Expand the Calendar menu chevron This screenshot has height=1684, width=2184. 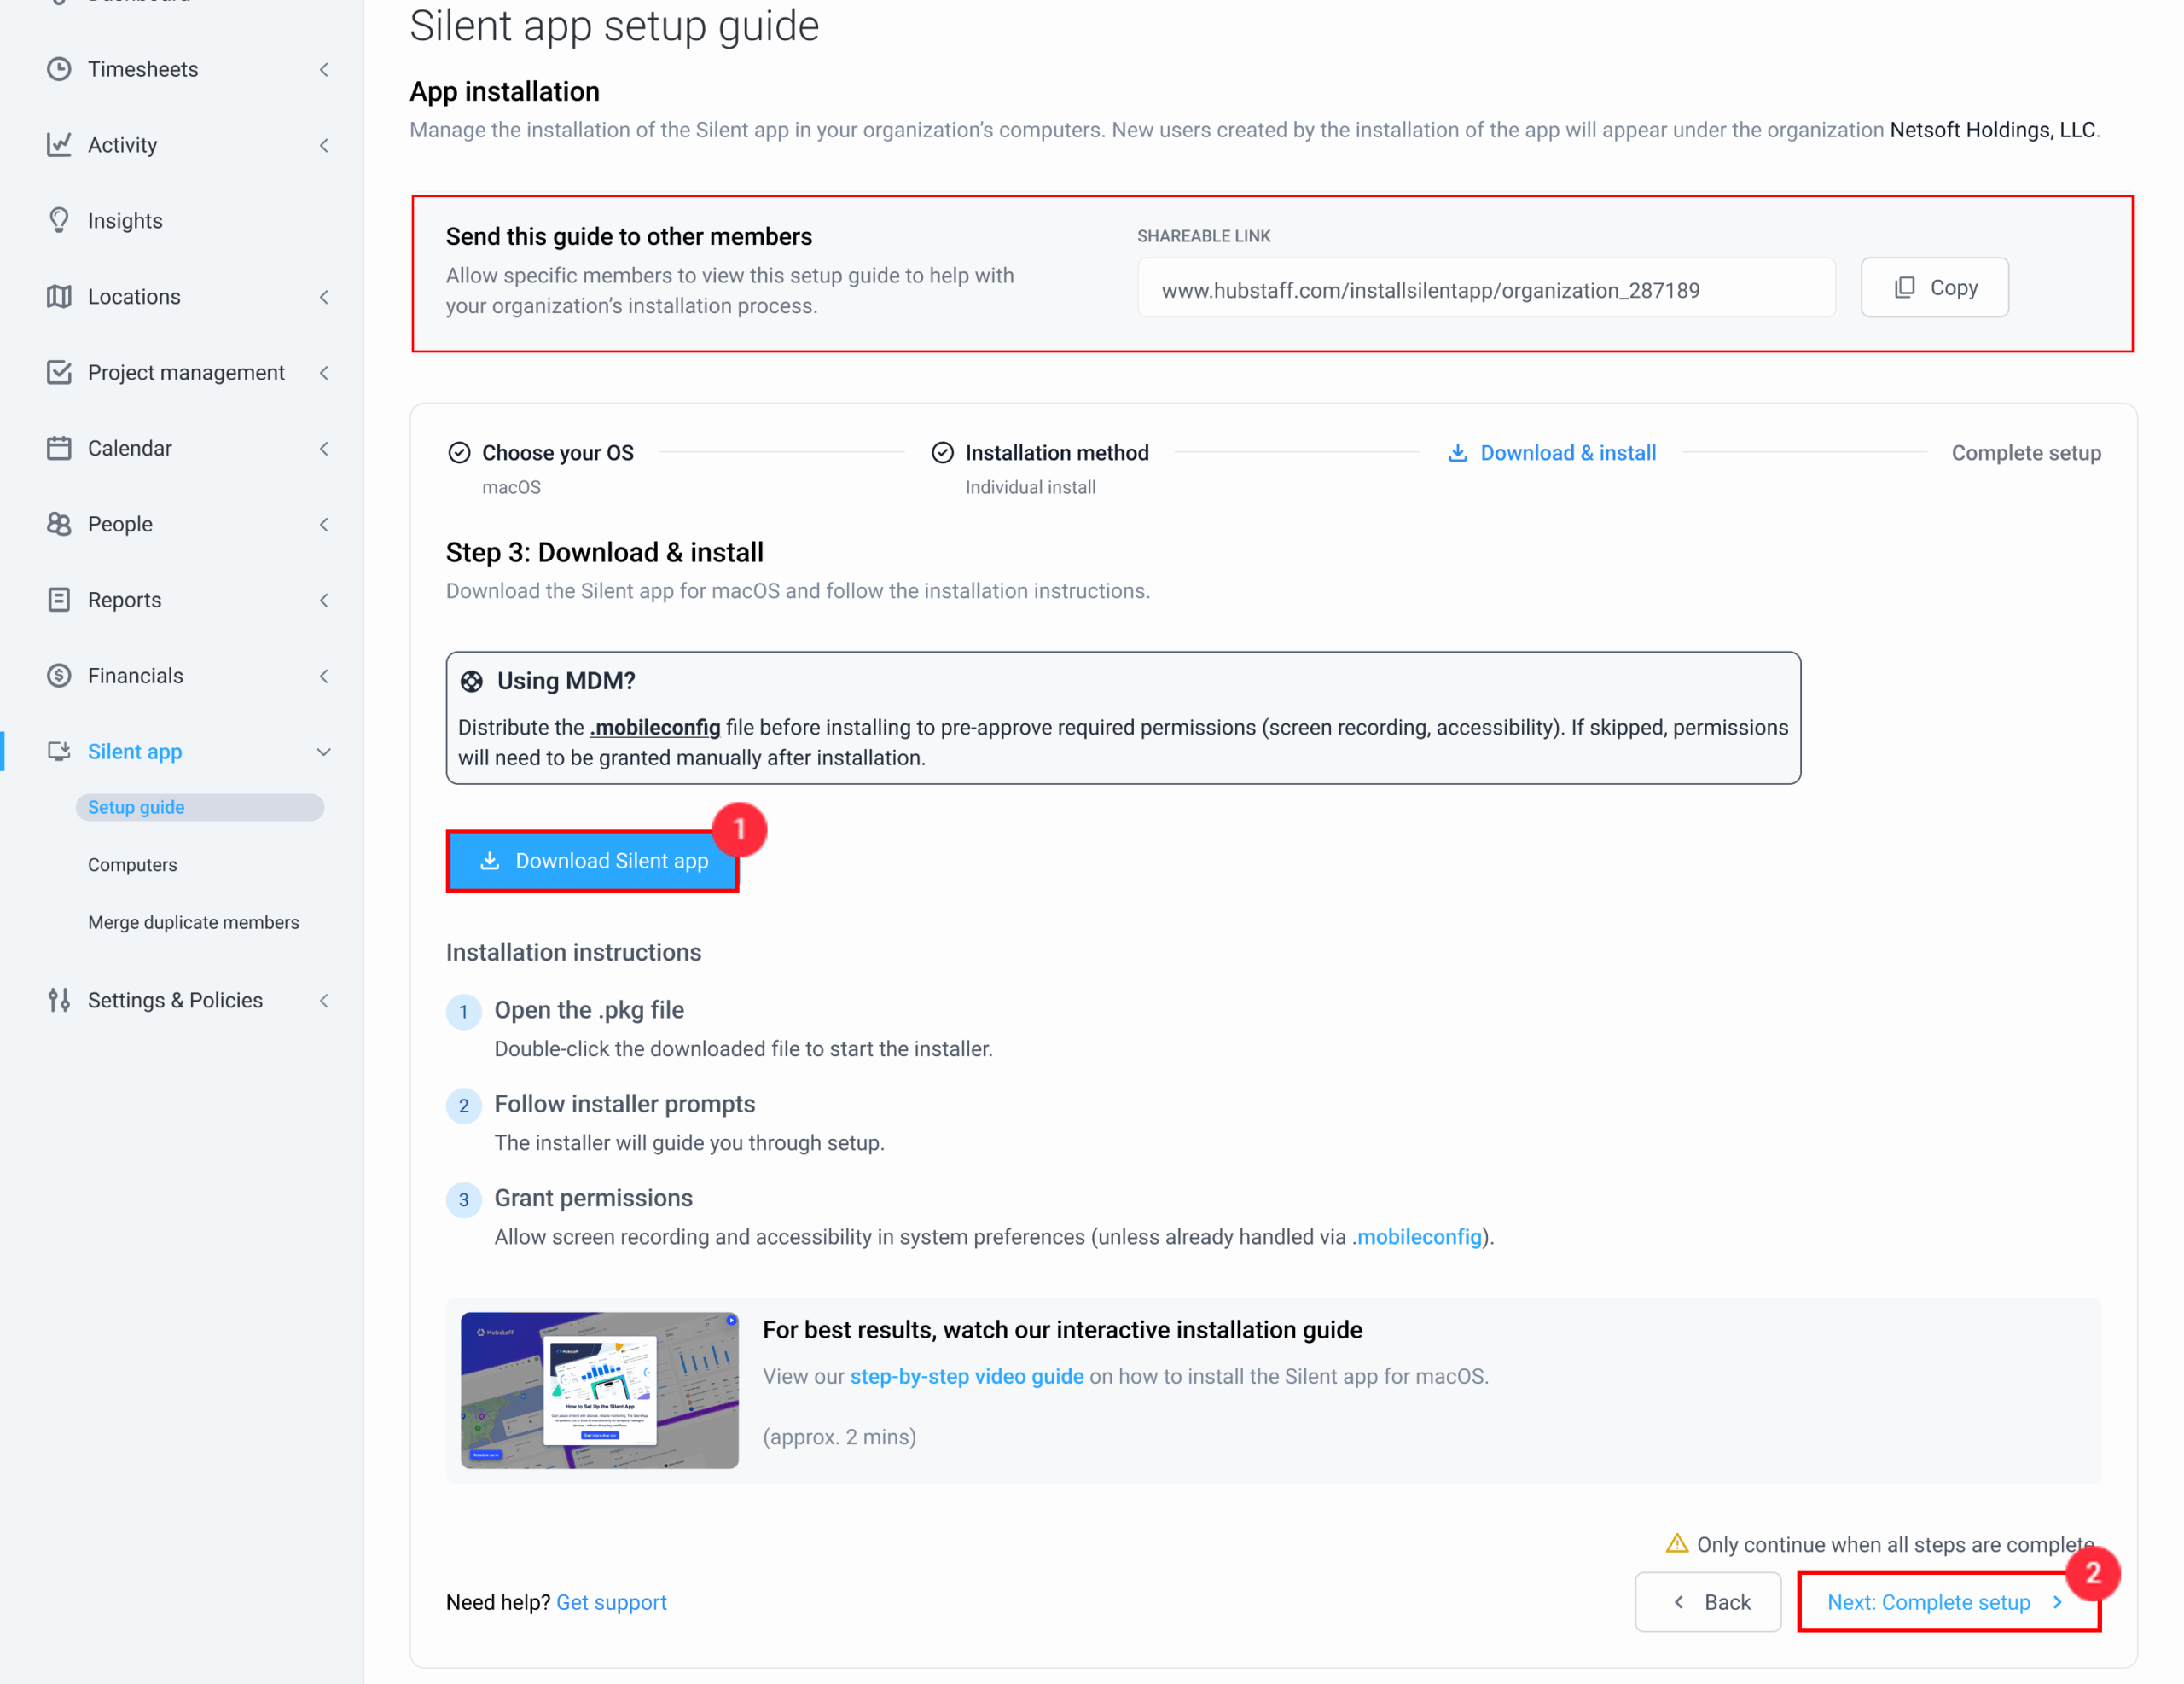coord(324,449)
